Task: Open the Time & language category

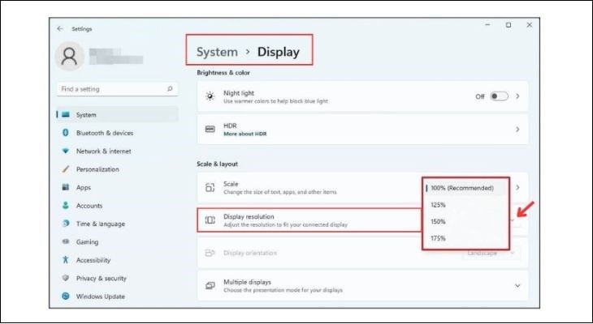Action: tap(100, 224)
